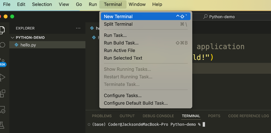Select Run Build Task menu entry
Viewport: 271px width, 133px height.
(x=121, y=43)
